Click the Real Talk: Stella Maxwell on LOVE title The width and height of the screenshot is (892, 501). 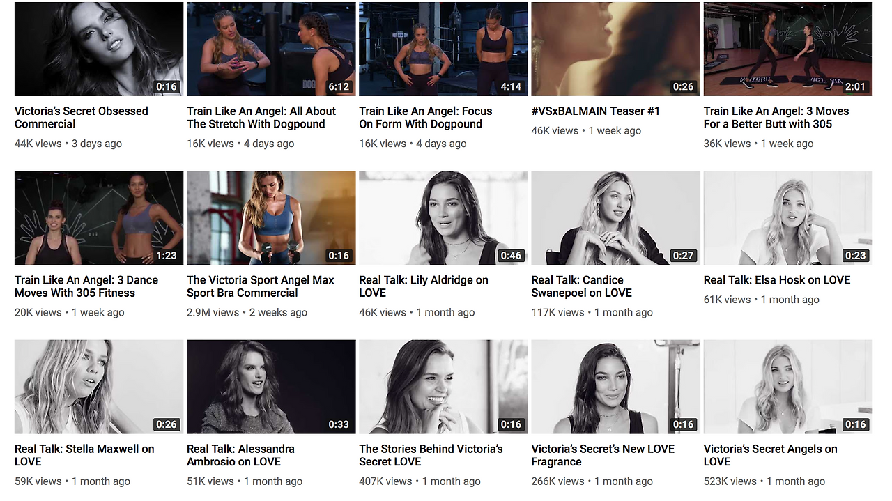[84, 455]
